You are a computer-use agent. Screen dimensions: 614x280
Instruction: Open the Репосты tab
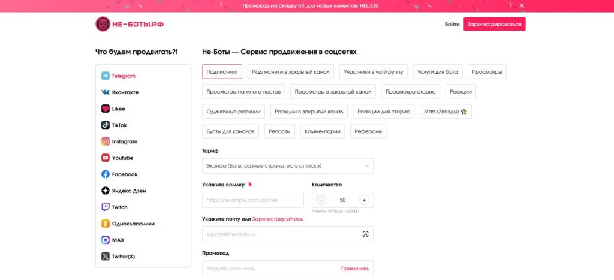(279, 131)
